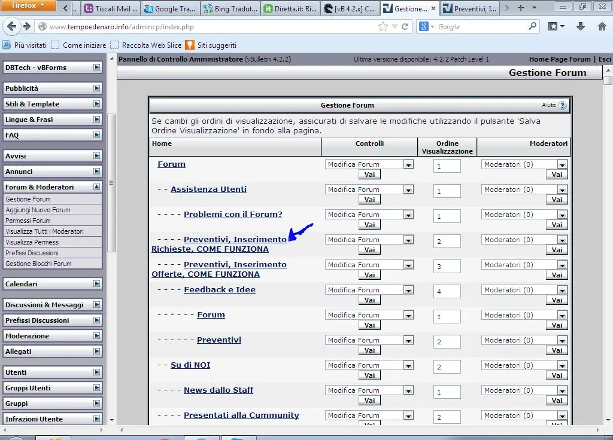
Task: Click Vai under Controlli for Preventivi row
Action: tap(369, 350)
